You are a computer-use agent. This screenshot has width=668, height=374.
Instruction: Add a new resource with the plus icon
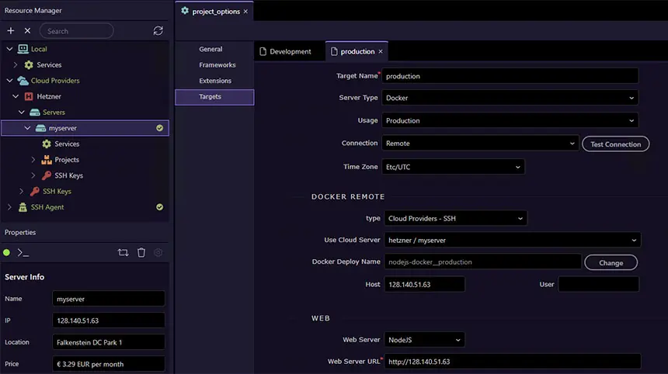coord(11,30)
